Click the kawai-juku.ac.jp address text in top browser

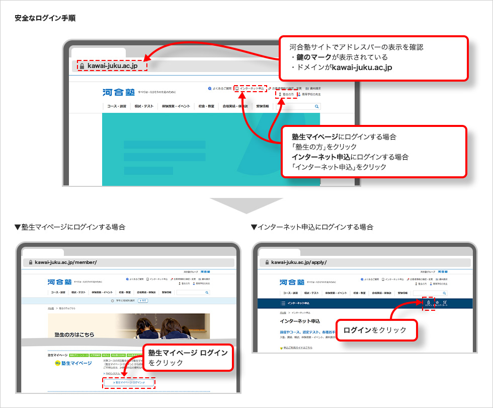coord(112,66)
